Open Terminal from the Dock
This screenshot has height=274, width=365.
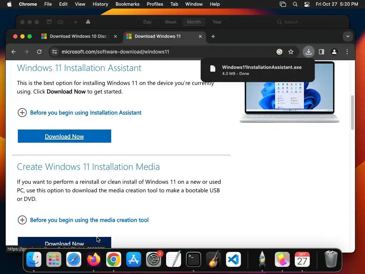coord(194,259)
